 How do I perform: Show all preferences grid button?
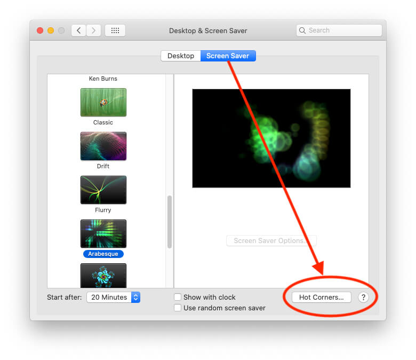(115, 30)
